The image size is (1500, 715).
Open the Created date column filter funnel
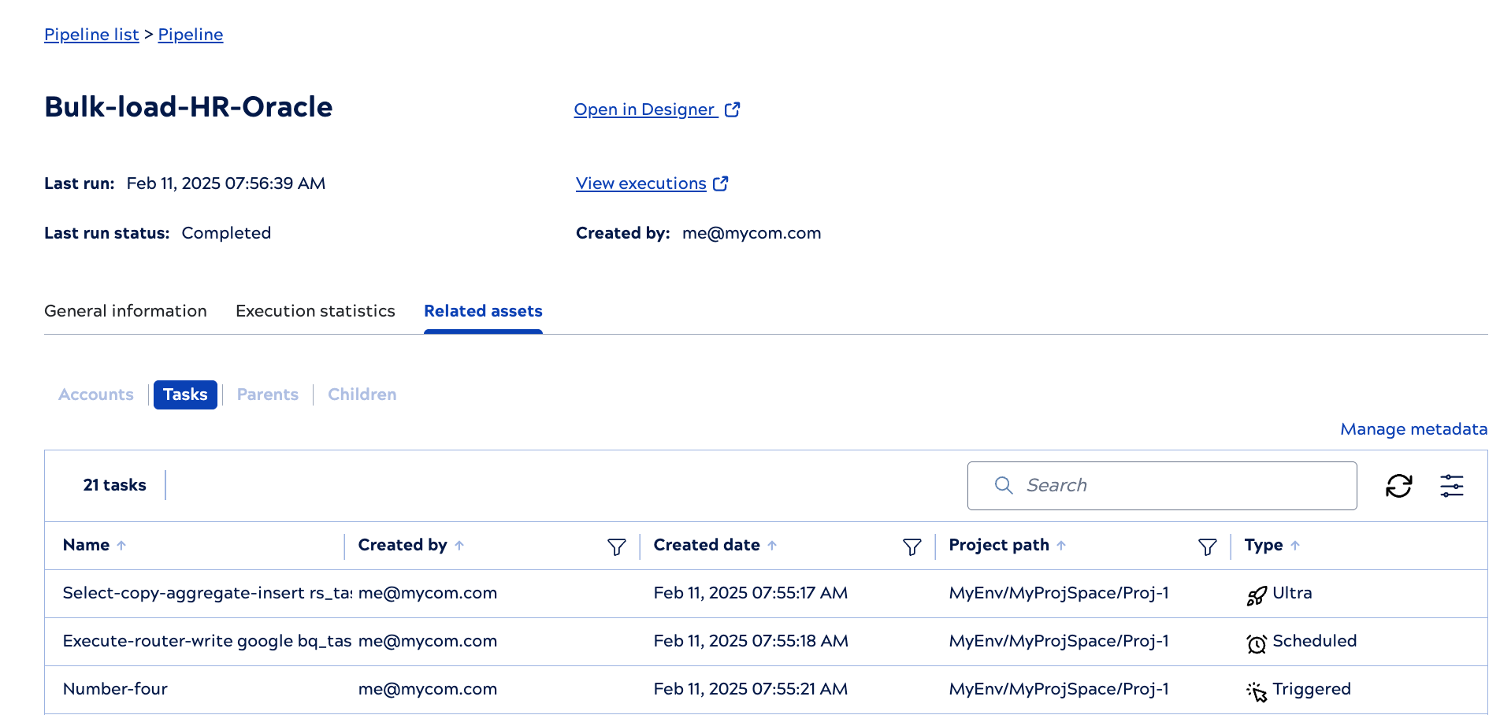(912, 545)
